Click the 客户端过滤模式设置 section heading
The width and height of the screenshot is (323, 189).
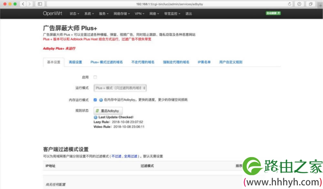tap(66, 149)
